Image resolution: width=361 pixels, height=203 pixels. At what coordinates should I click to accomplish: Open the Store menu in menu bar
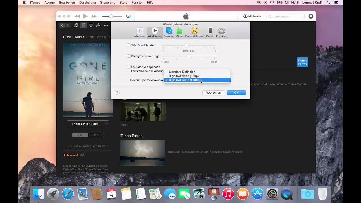[124, 3]
